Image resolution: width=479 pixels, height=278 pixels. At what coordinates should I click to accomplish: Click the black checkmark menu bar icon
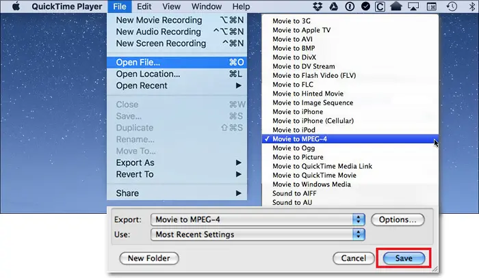[x=365, y=6]
